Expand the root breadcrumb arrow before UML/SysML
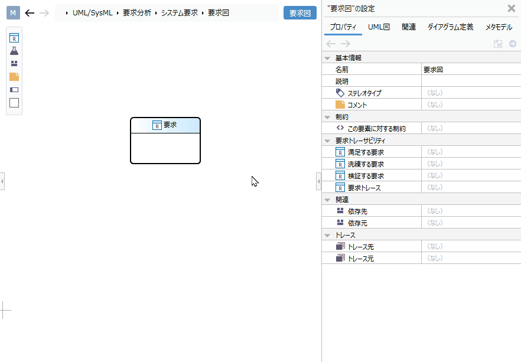Viewport: 521px width, 362px height. tap(67, 13)
